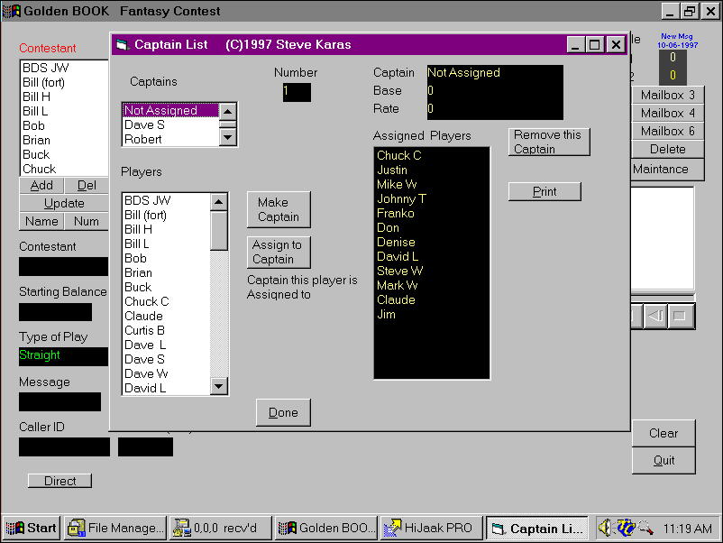Click the Maintance button
Viewport: 723px width, 543px height.
pos(667,170)
